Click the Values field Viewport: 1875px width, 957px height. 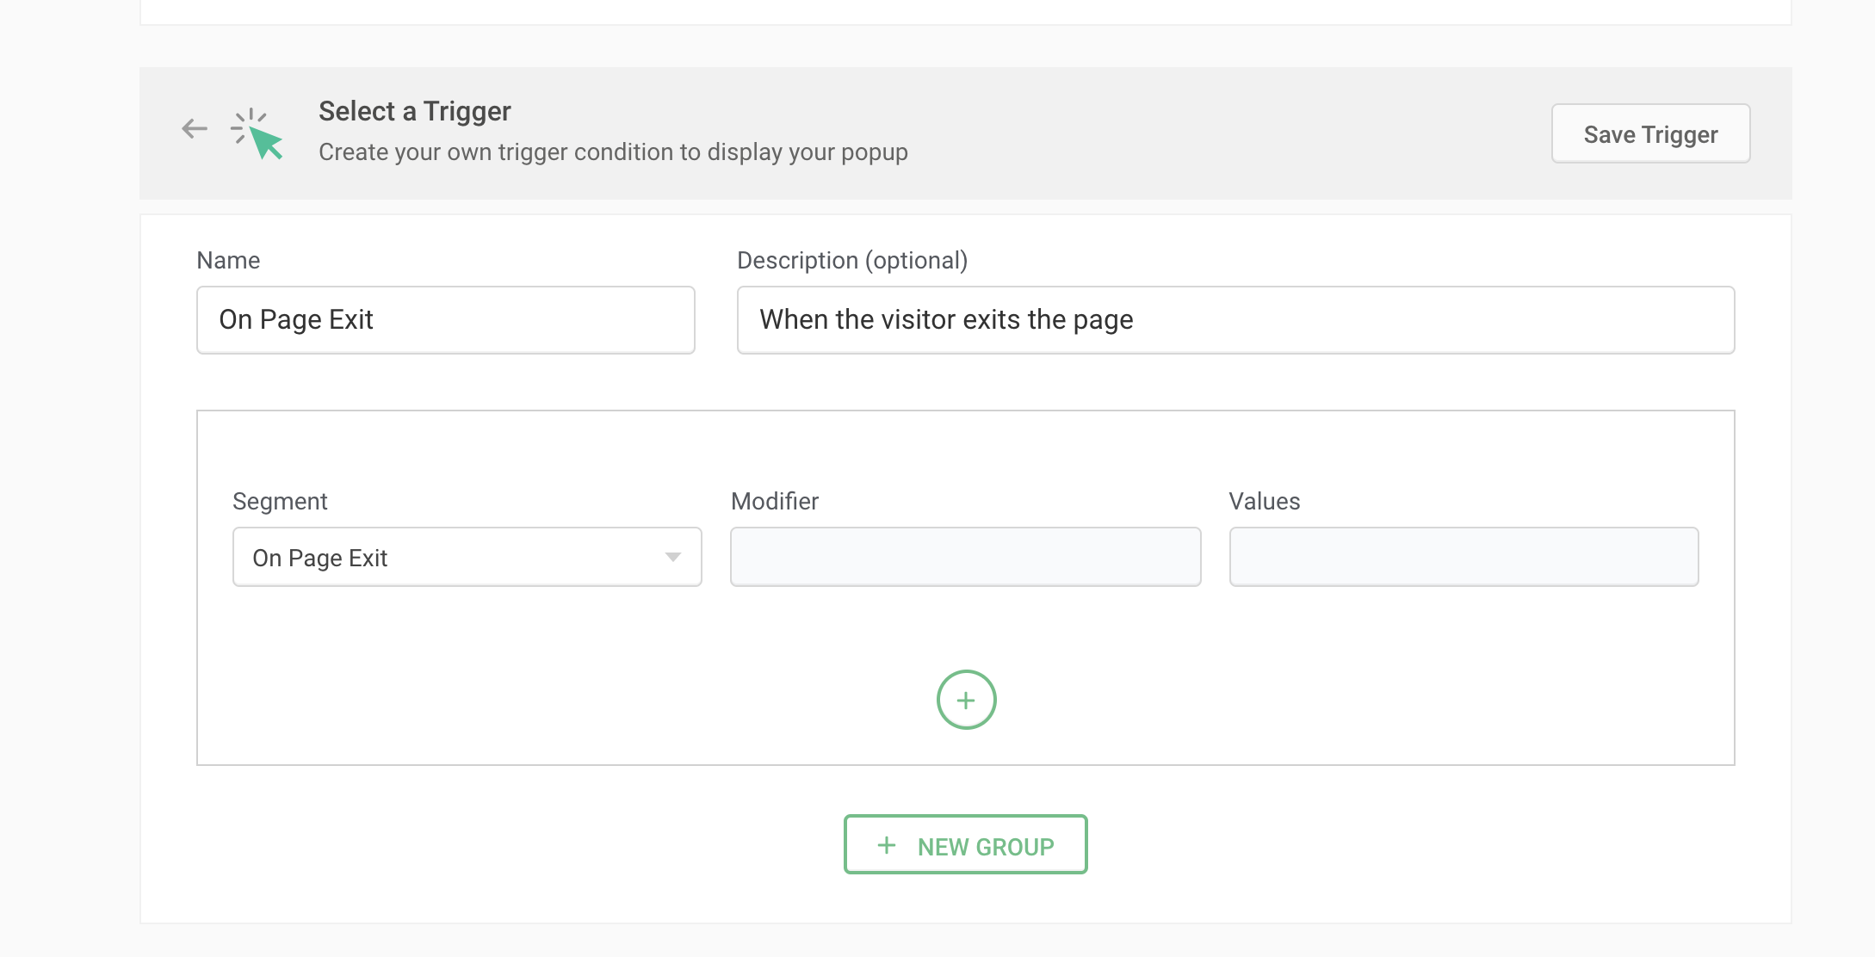tap(1463, 557)
